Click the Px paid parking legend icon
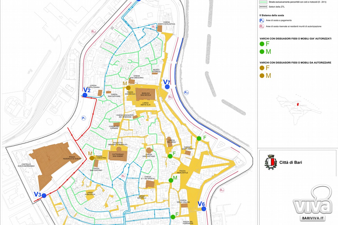Image resolution: width=338 pixels, height=225 pixels. (262, 21)
